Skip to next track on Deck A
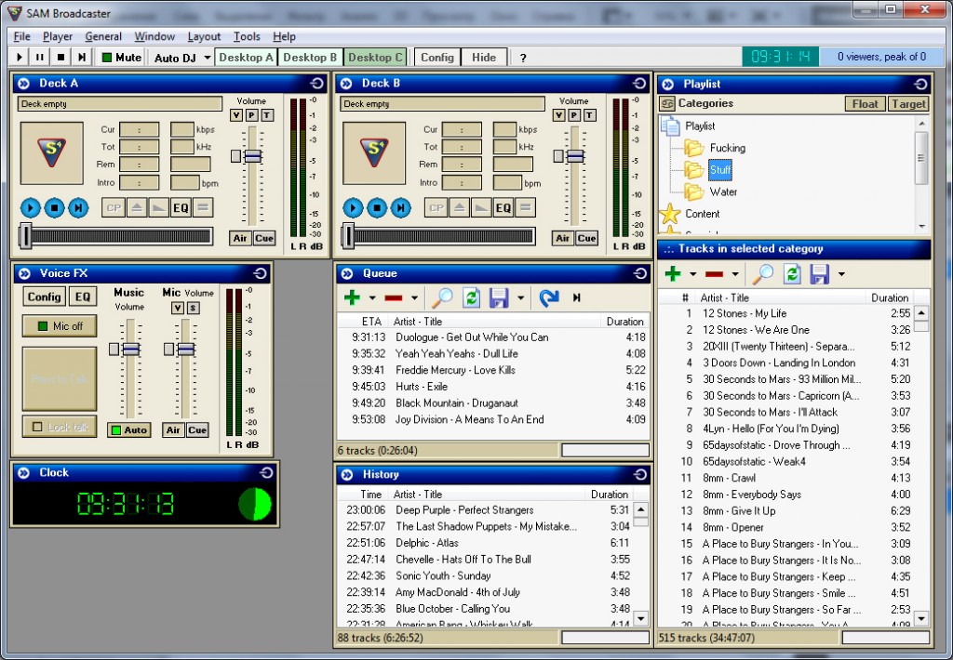953x660 pixels. coord(78,207)
